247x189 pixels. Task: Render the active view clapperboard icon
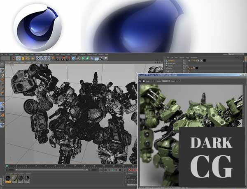pyautogui.click(x=58, y=59)
